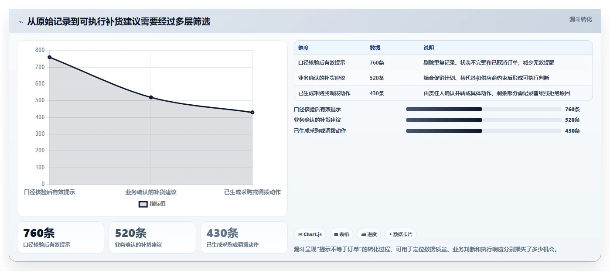Open the 760条 data card
The height and width of the screenshot is (271, 610).
(61, 237)
